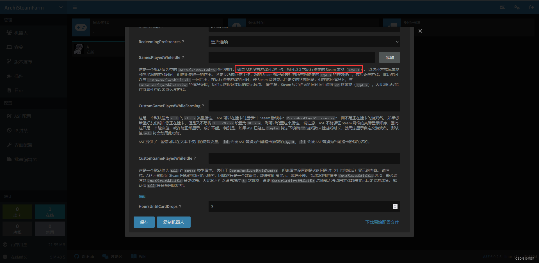The height and width of the screenshot is (263, 539).
Task: Click the hamburger menu icon in top bar
Action: [x=75, y=7]
